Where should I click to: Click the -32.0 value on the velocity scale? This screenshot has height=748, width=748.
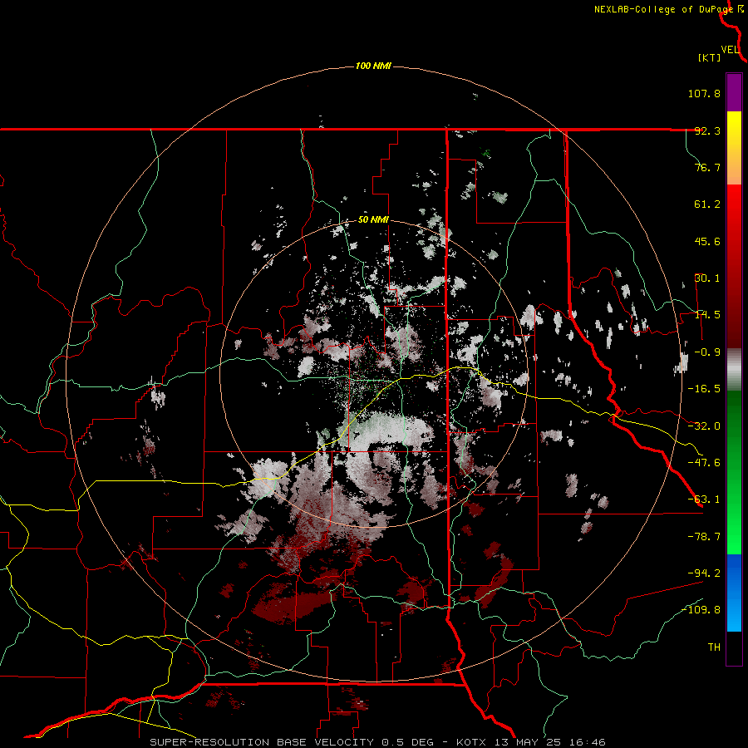[704, 426]
